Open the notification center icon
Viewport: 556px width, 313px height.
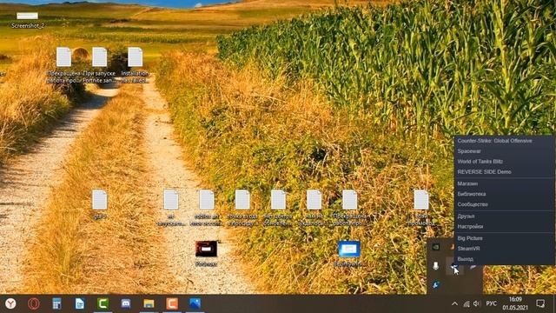pos(540,303)
